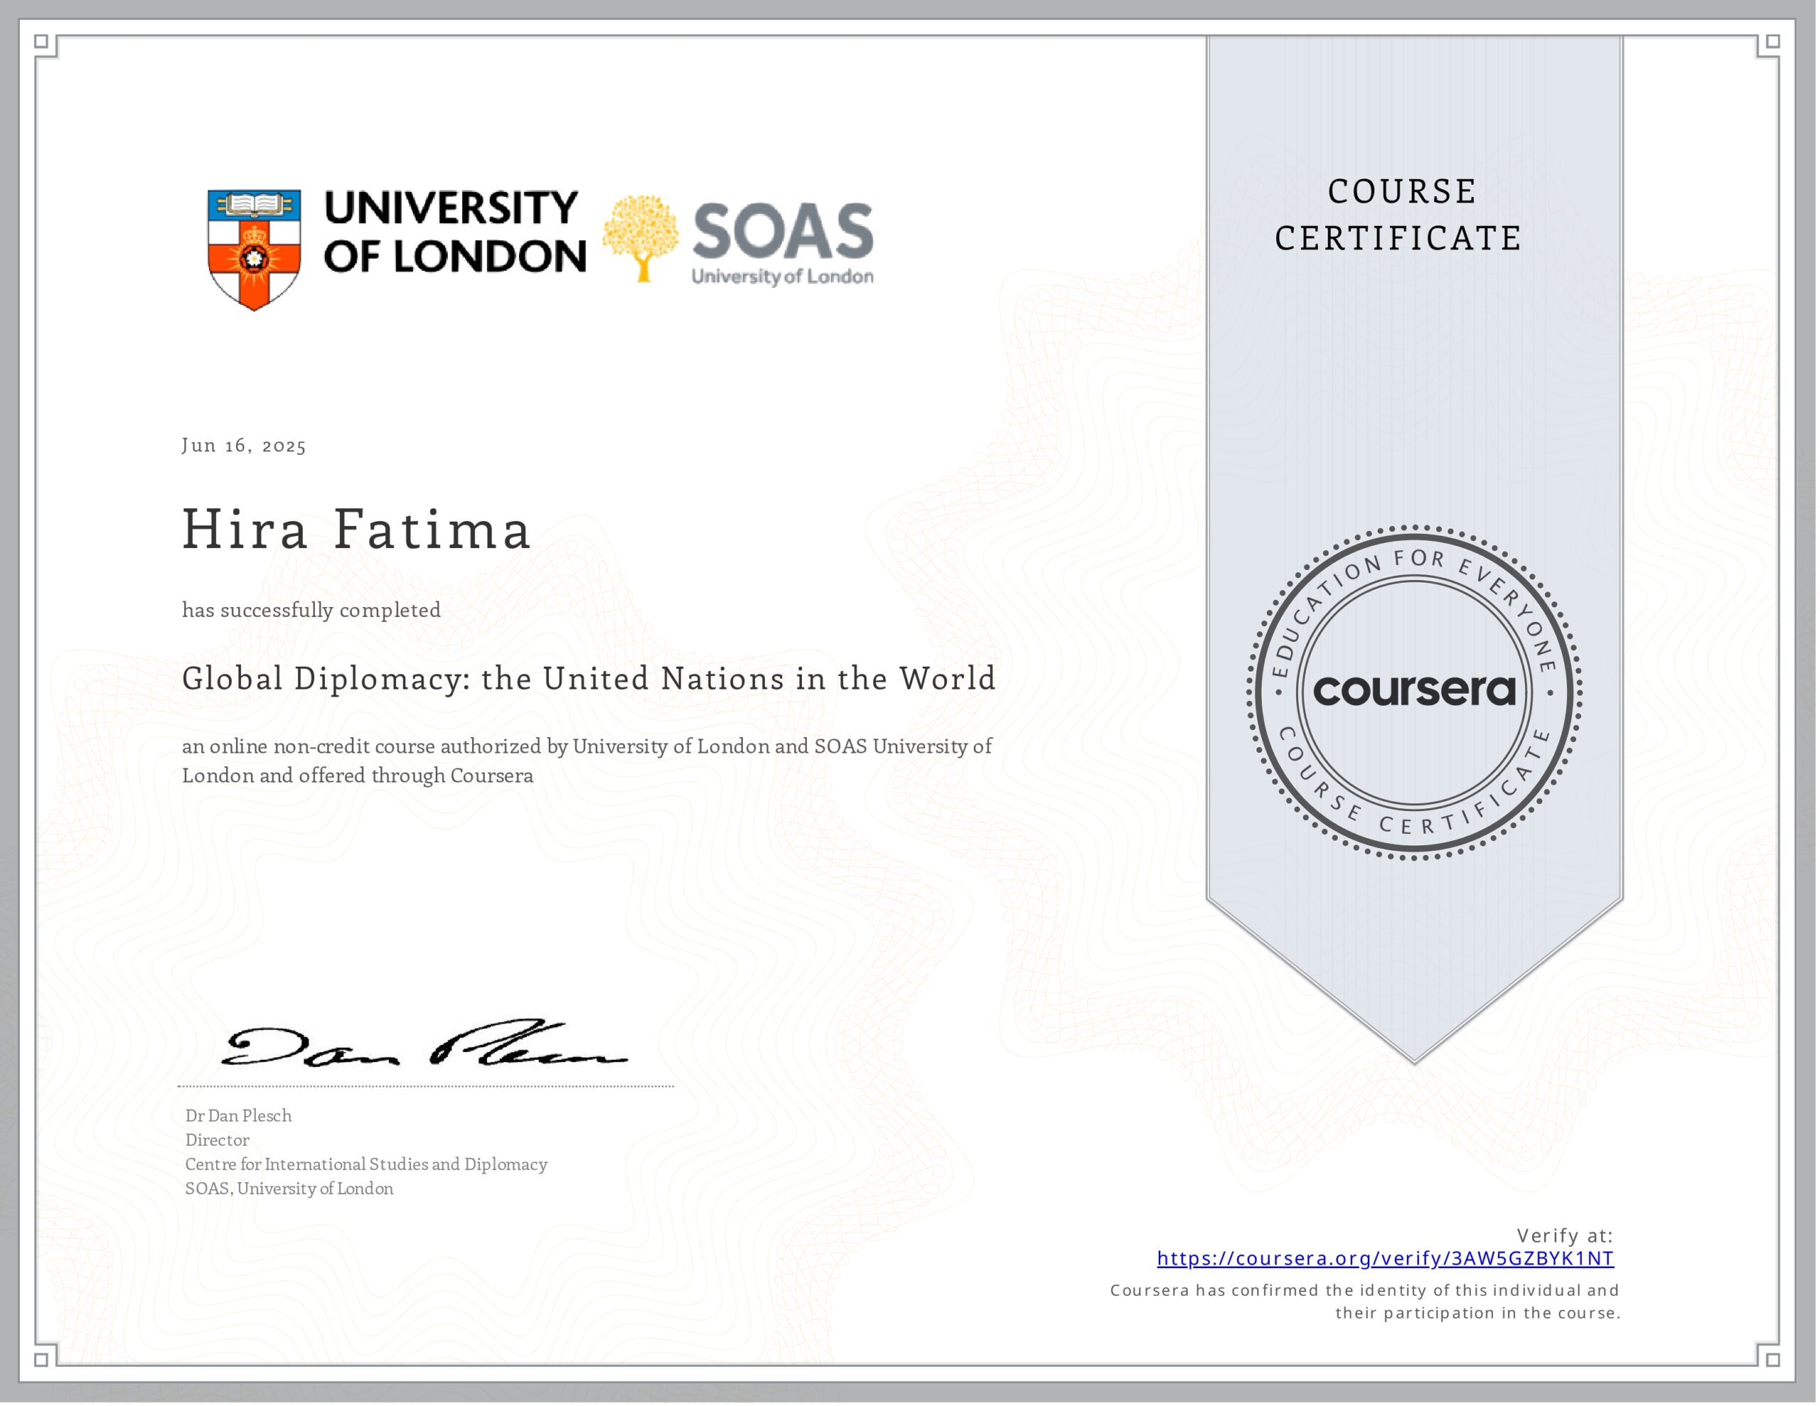Click the coursera wordmark inside the seal

1414,691
